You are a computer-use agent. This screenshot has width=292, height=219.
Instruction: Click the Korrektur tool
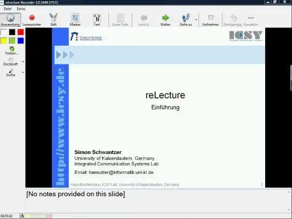coord(251,19)
